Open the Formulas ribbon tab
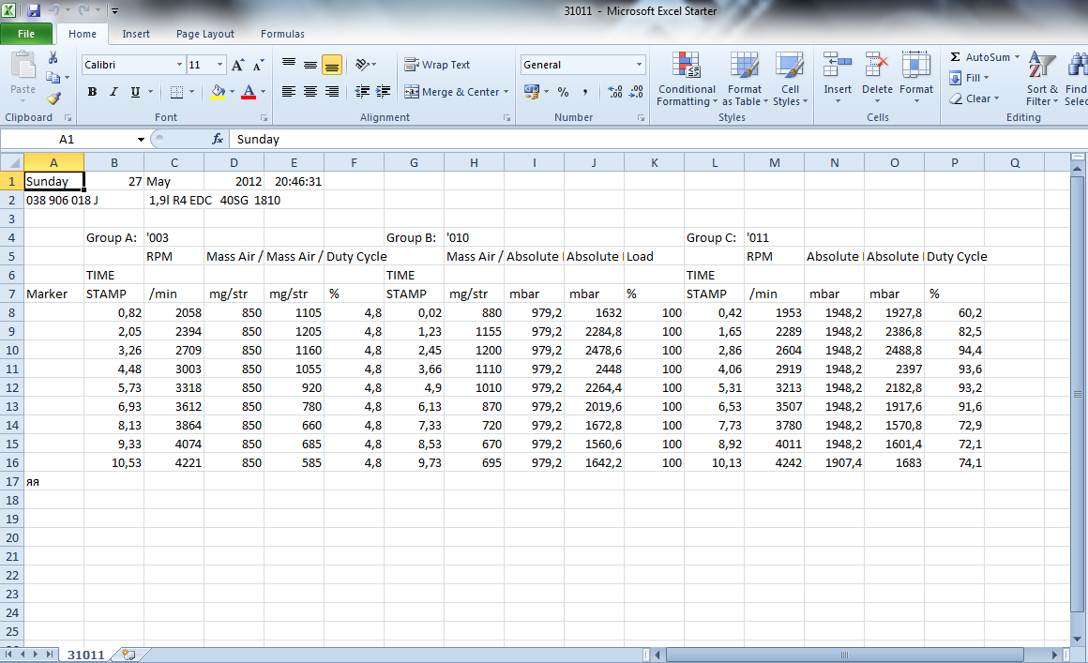This screenshot has height=663, width=1088. tap(282, 34)
